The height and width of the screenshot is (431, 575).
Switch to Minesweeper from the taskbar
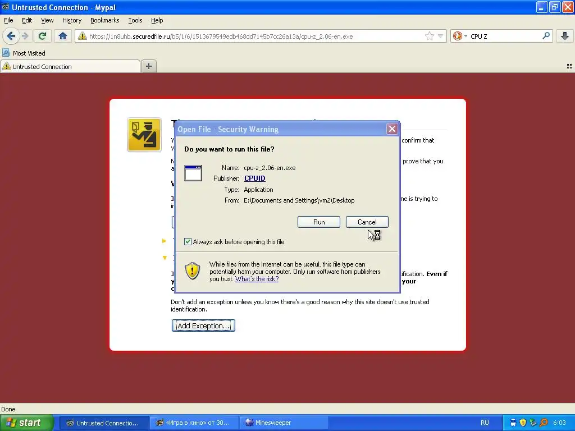point(284,423)
